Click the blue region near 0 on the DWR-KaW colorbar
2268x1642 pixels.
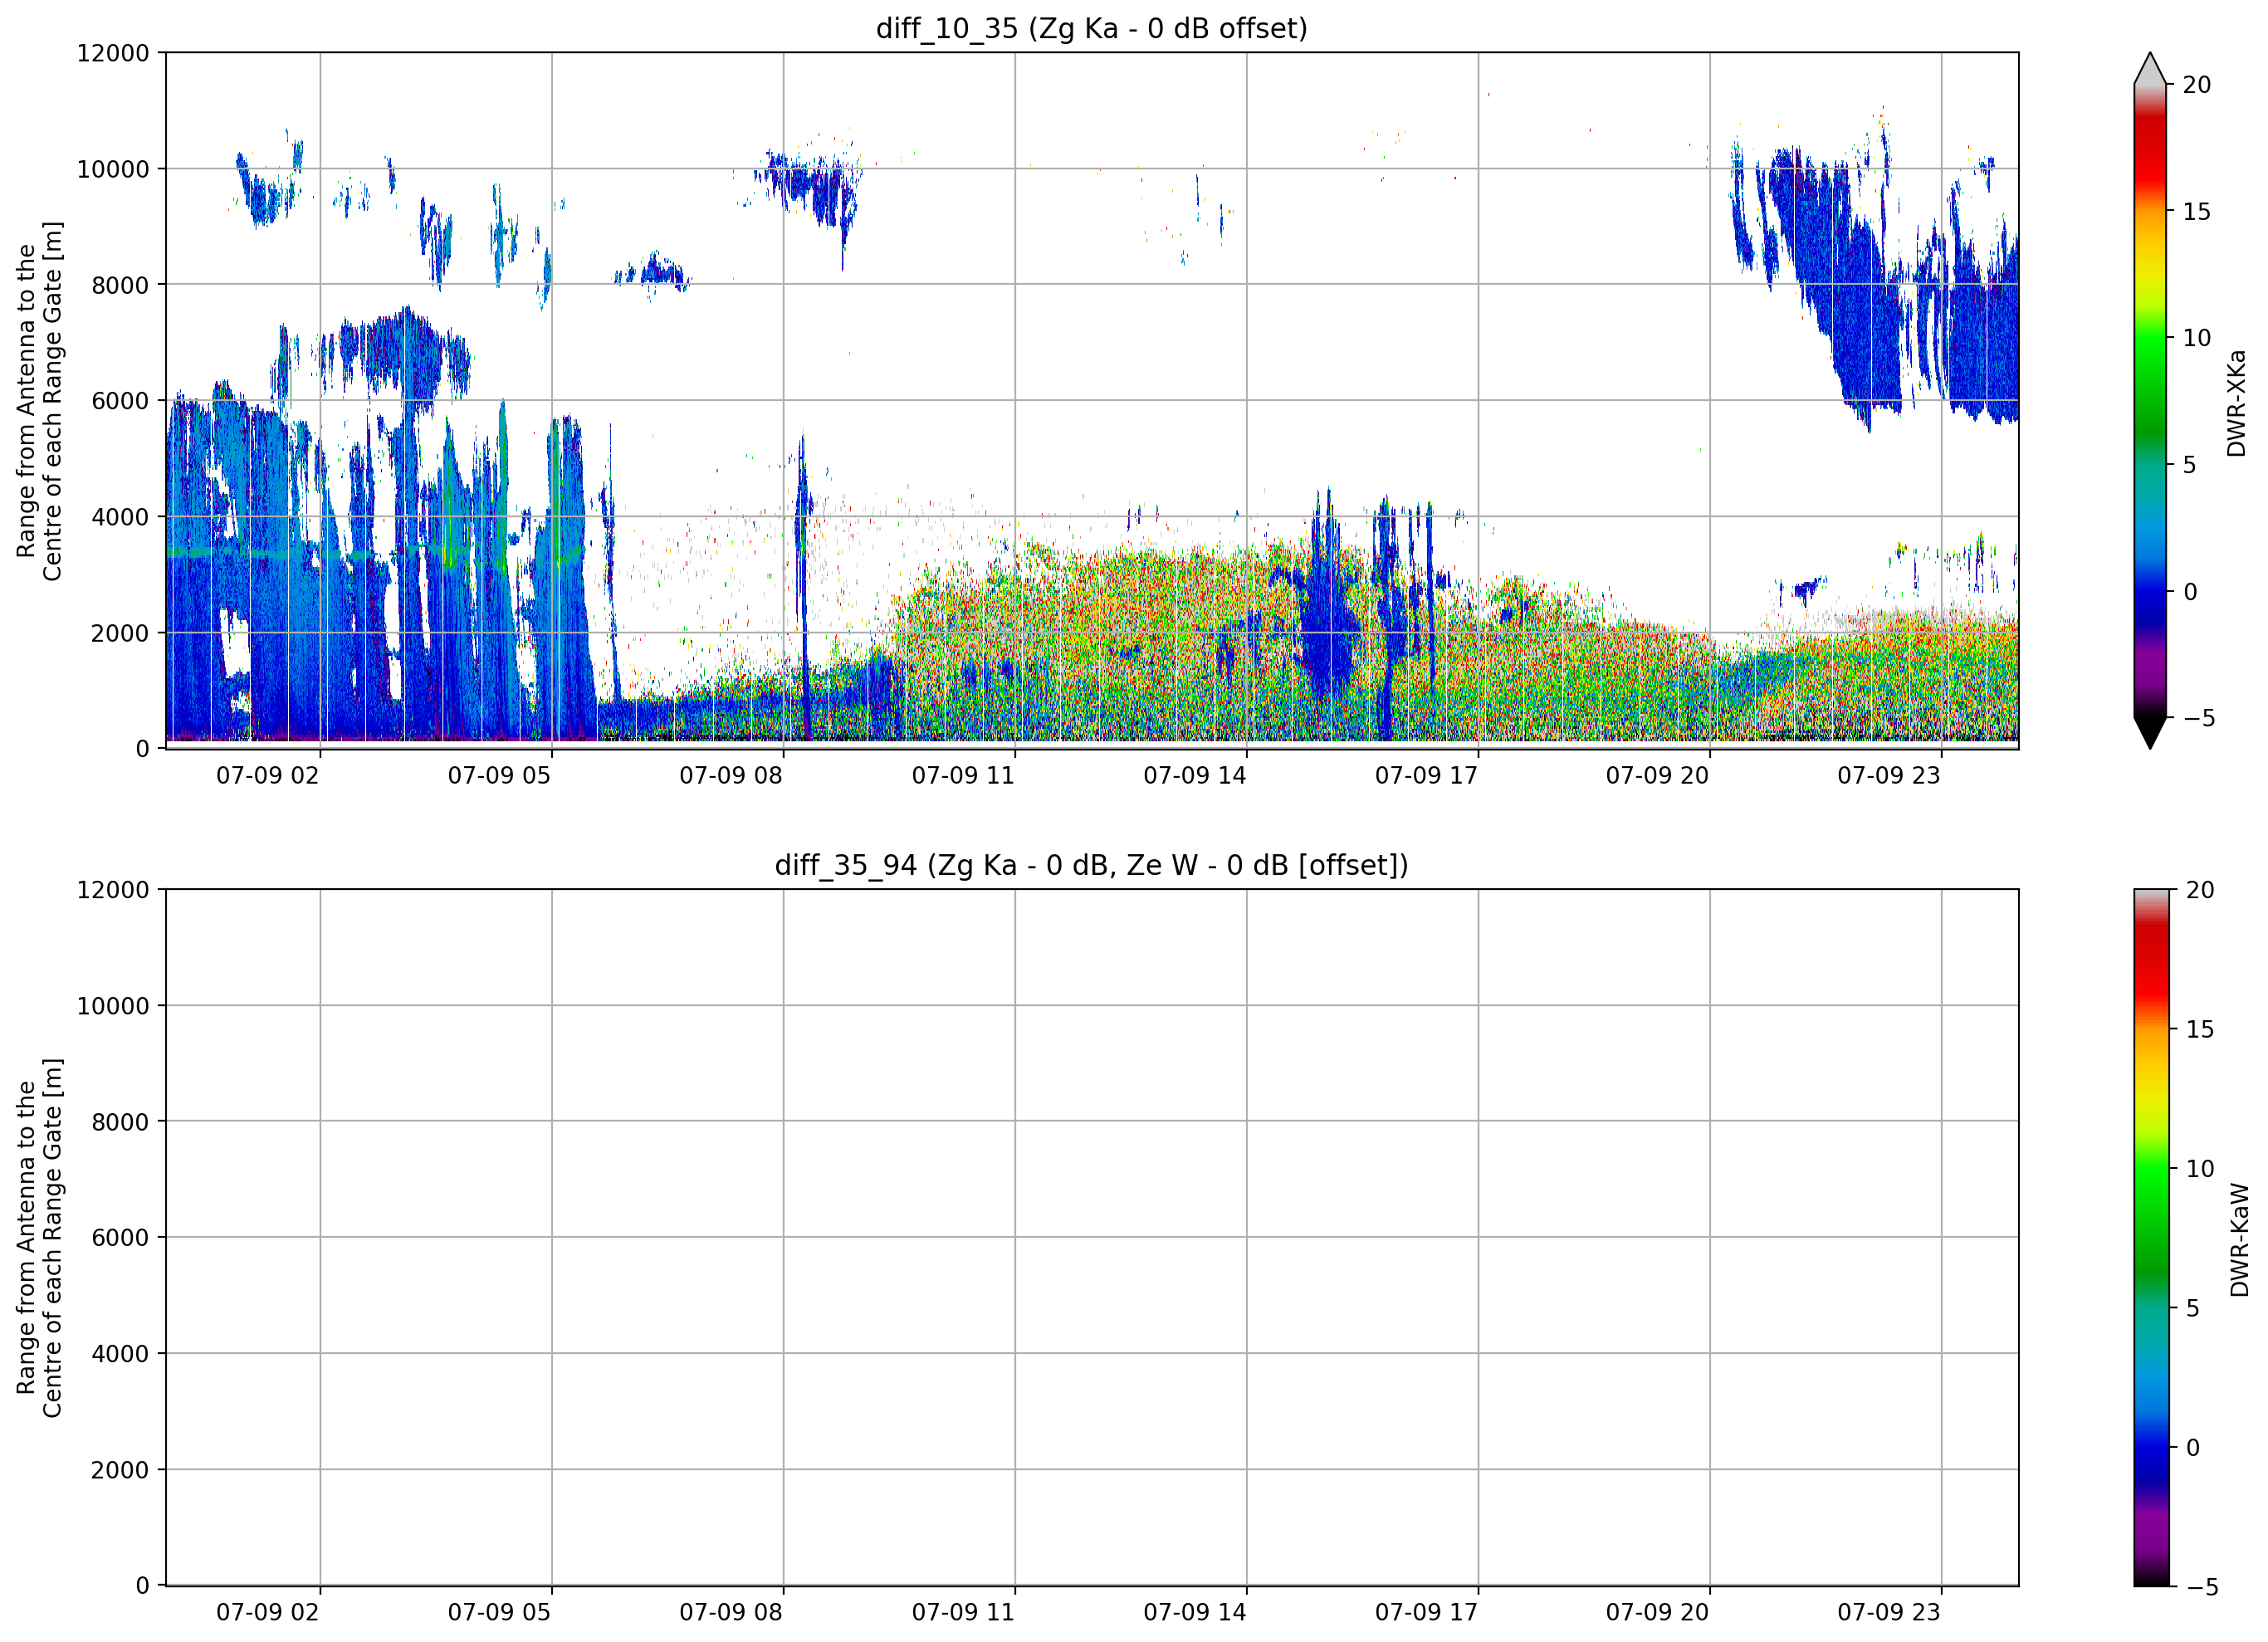2152,1440
